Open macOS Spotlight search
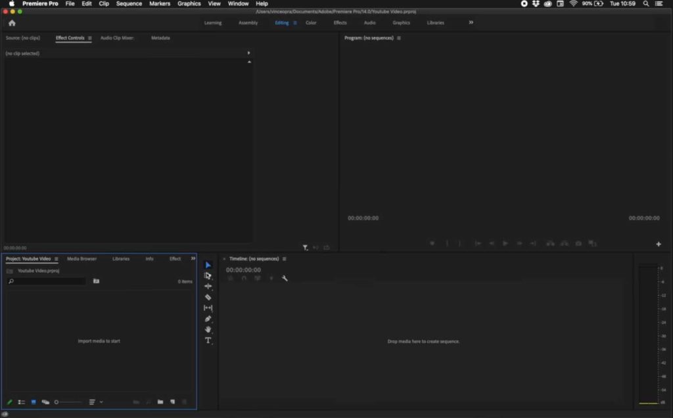673x418 pixels. coord(646,3)
